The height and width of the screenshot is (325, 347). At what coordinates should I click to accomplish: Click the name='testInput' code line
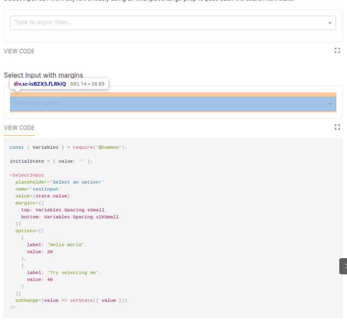tap(38, 189)
